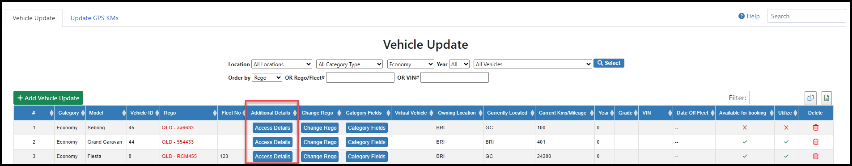852x166 pixels.
Task: Export table with the file icon
Action: pos(827,98)
